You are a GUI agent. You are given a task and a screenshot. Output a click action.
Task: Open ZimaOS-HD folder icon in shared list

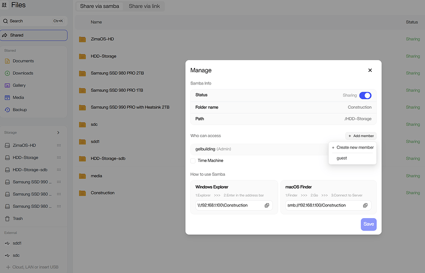click(x=82, y=39)
